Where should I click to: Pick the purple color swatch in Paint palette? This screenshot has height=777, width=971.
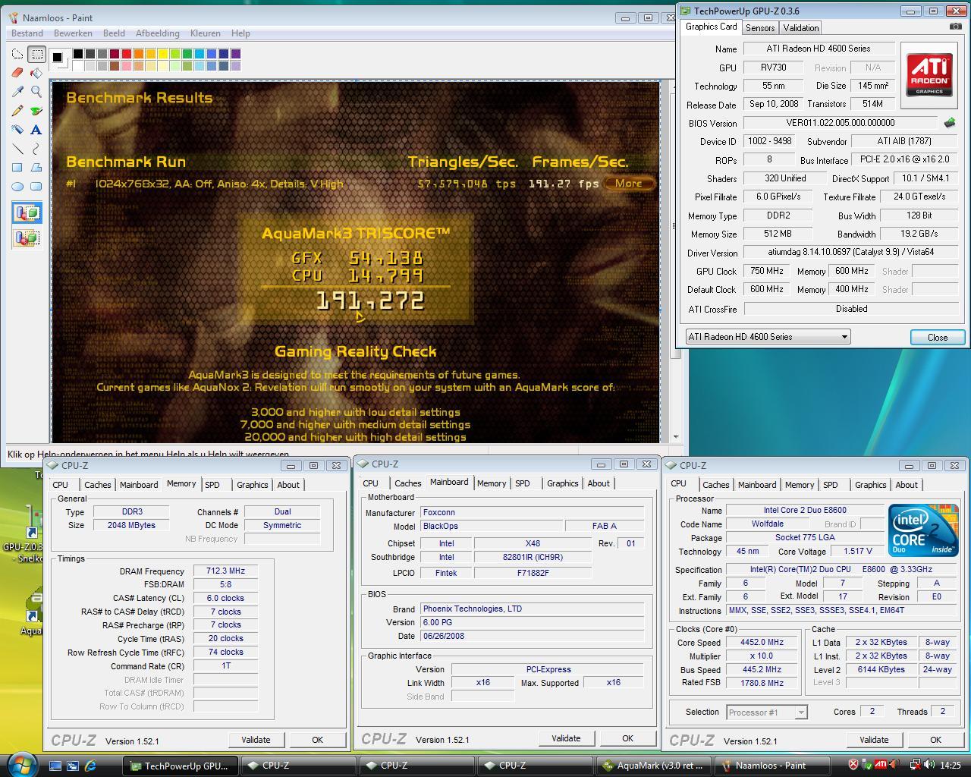(236, 54)
